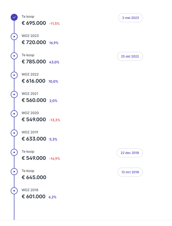Click the € 601.000 WOZ 2018 value
The width and height of the screenshot is (172, 226).
click(34, 197)
